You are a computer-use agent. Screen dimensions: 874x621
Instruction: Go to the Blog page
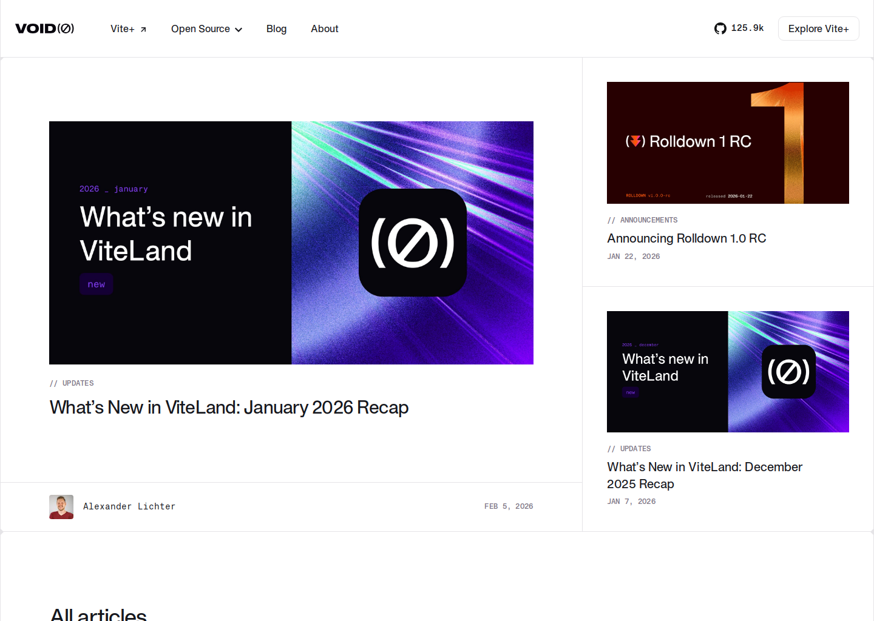point(276,29)
